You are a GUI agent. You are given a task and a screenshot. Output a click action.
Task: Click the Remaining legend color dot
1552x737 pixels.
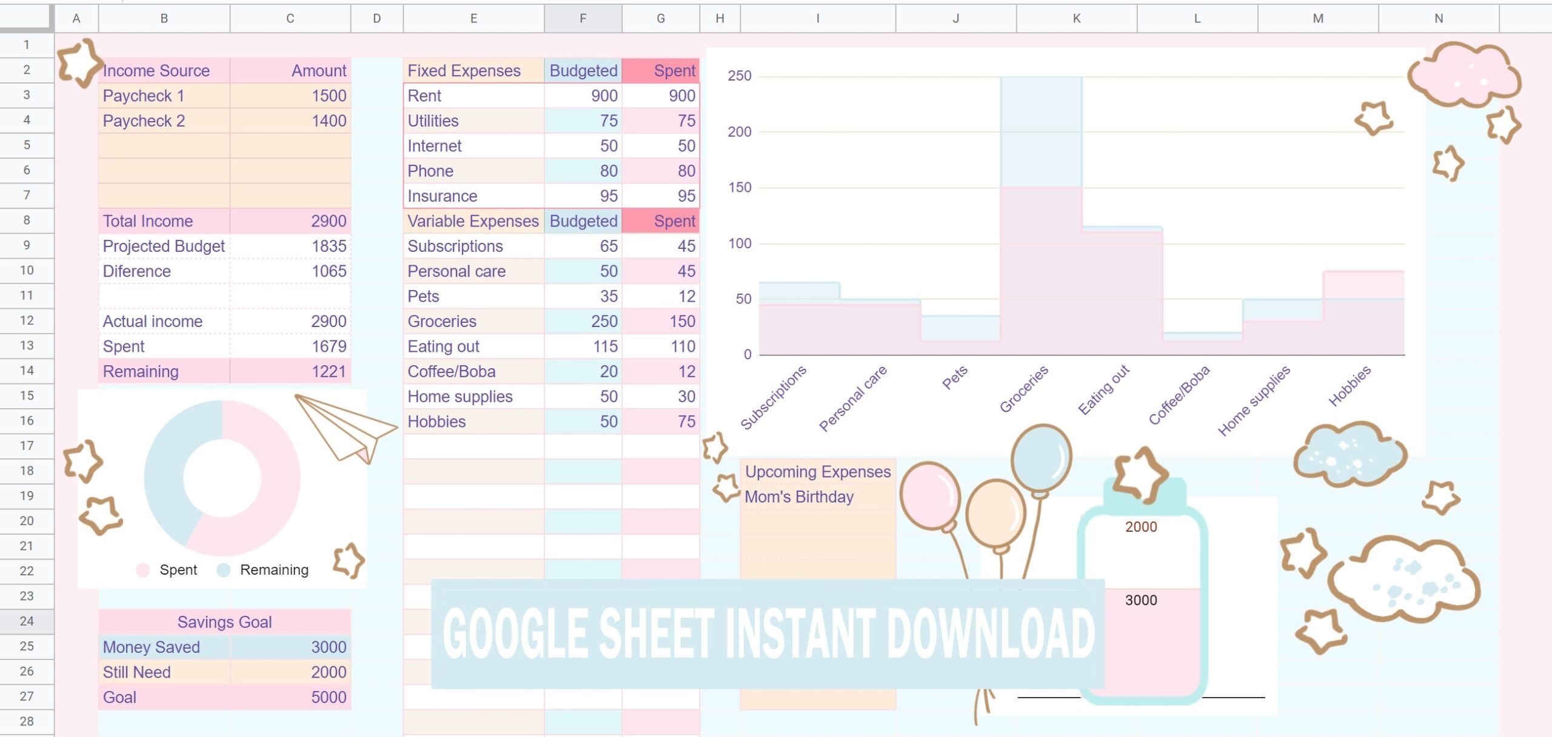(224, 570)
